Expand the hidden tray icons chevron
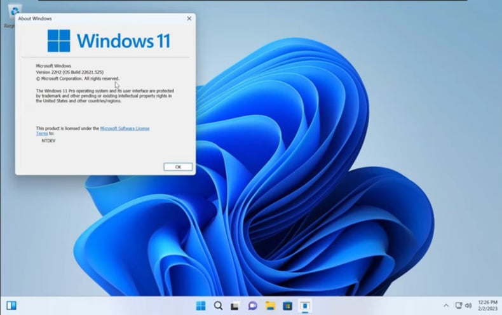This screenshot has height=315, width=502. click(x=446, y=305)
